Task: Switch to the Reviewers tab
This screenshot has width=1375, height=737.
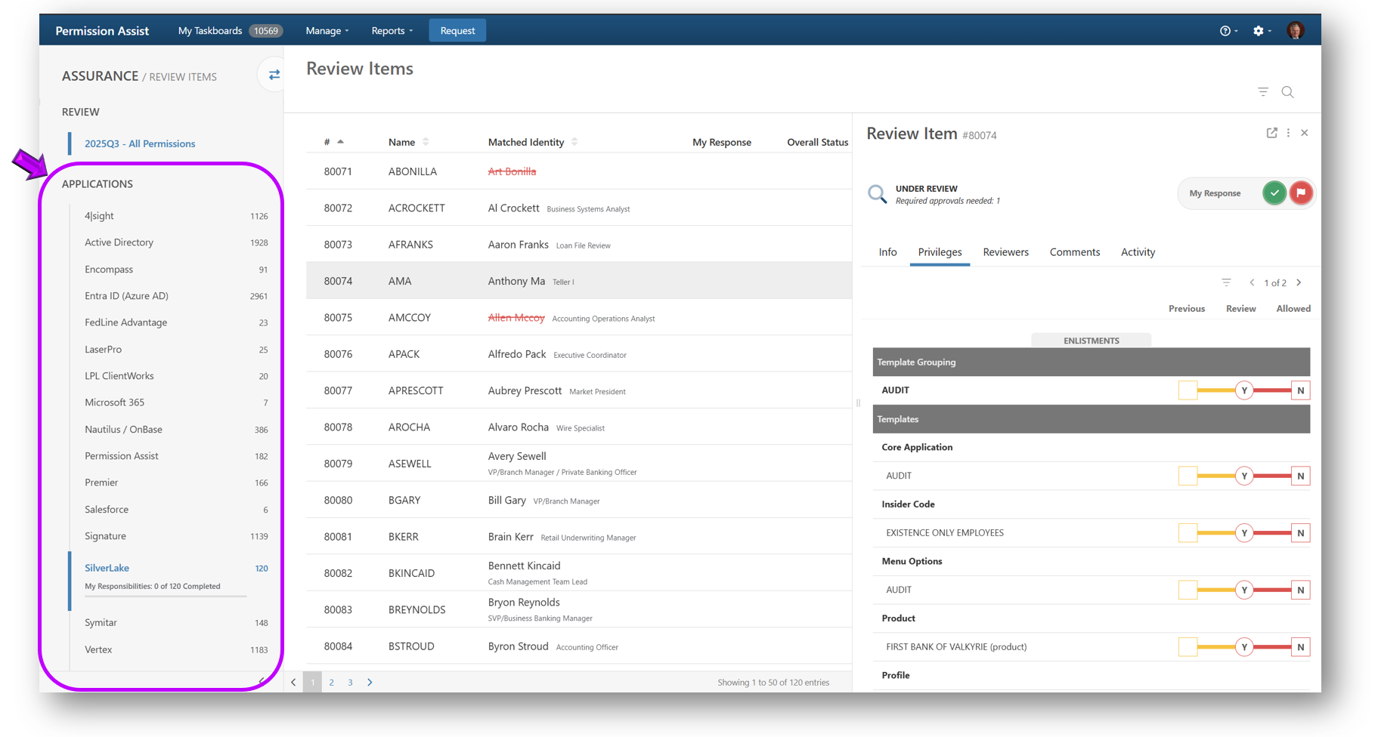Action: click(x=1005, y=252)
